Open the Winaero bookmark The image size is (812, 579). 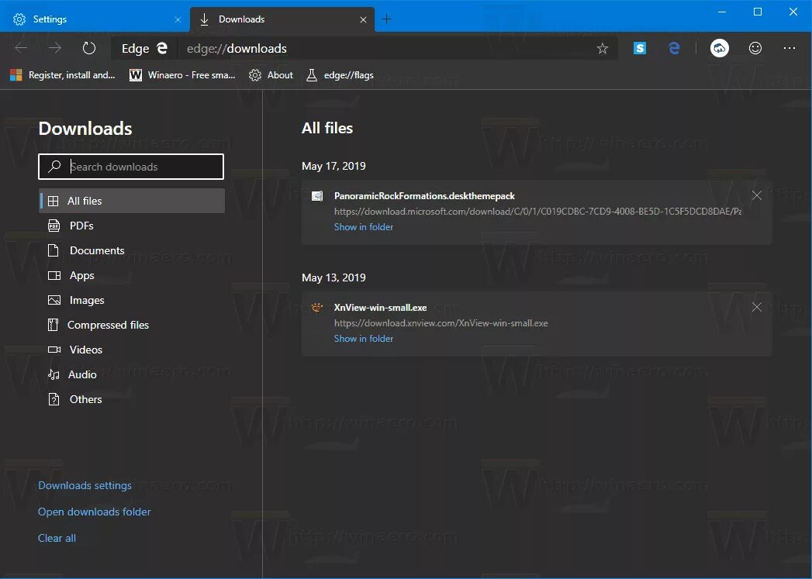click(x=182, y=75)
